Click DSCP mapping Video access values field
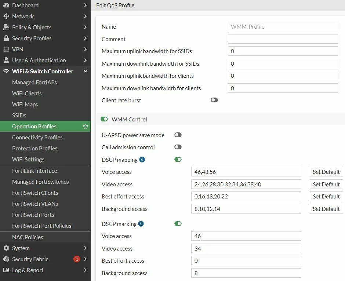The image size is (345, 281). coord(246,184)
